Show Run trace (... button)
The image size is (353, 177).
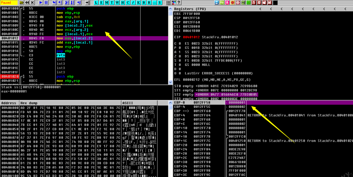pos(154,3)
